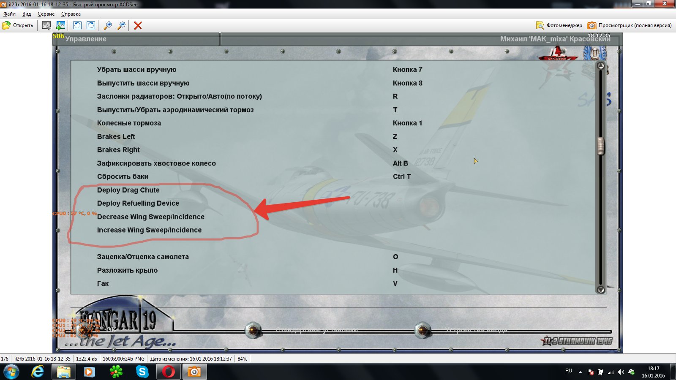The width and height of the screenshot is (676, 380).
Task: Click the 'Кнопка 8' key binding
Action: click(407, 83)
